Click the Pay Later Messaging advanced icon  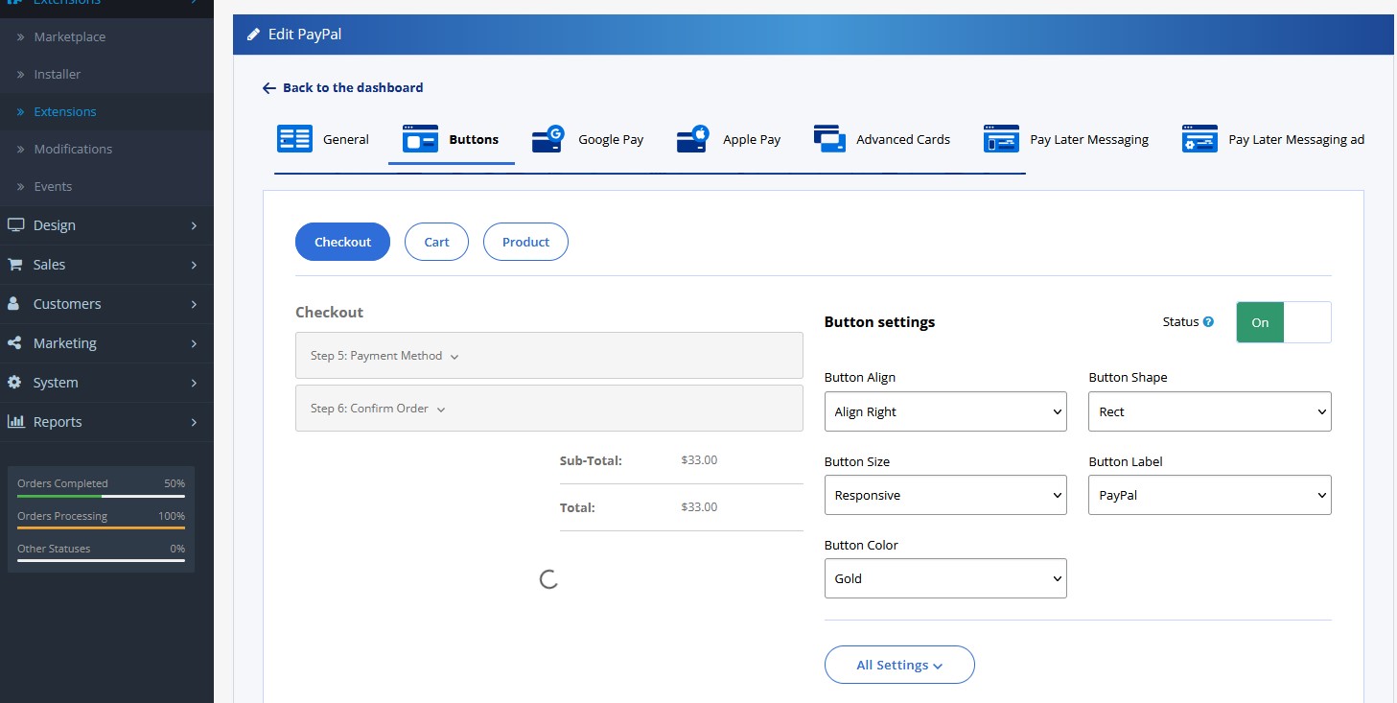tap(1199, 139)
